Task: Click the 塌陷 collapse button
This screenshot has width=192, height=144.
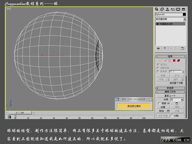Action: tap(177, 107)
